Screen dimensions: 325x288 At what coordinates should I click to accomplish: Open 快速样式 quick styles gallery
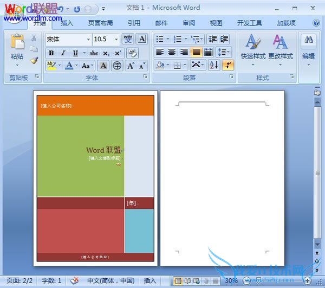253,50
